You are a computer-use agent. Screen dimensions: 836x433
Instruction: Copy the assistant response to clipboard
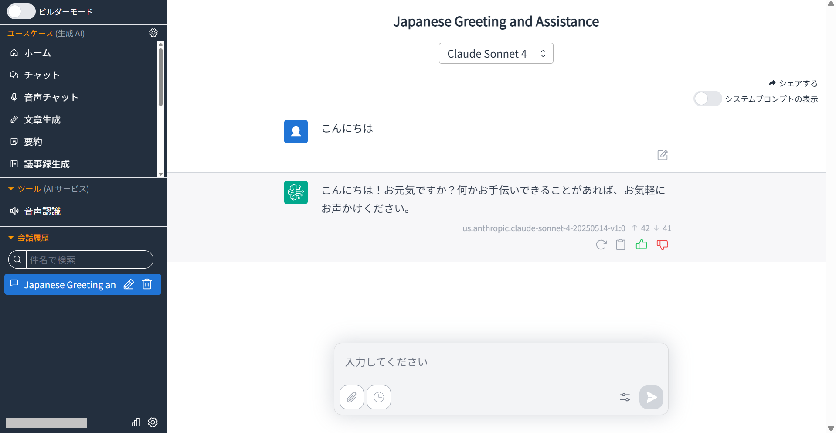[620, 245]
